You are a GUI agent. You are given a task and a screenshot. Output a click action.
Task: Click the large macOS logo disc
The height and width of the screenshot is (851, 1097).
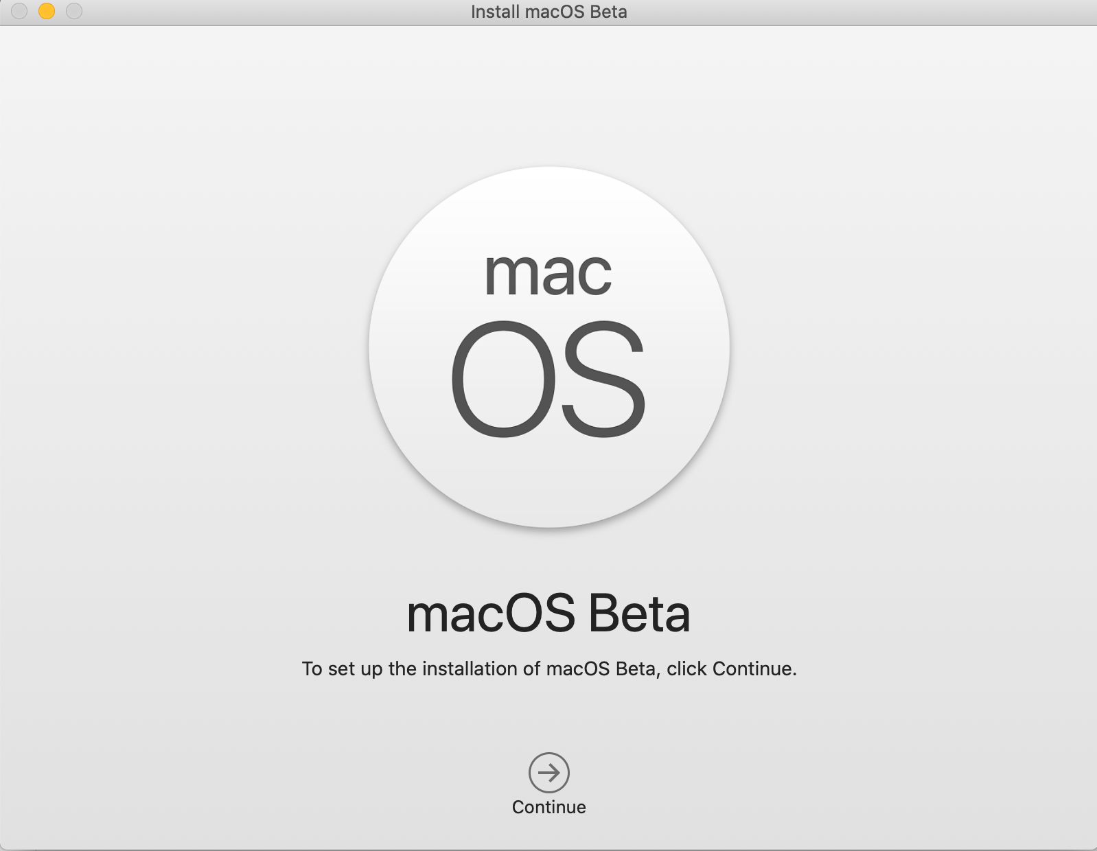549,347
